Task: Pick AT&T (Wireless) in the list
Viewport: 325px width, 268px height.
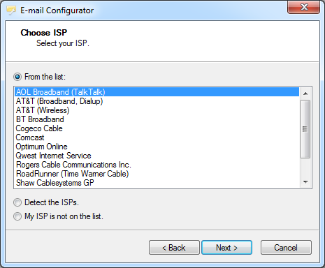Action: coord(157,110)
